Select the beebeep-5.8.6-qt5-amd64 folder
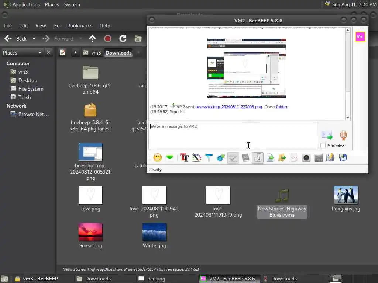Viewport: 378px width, 283px height. tap(90, 80)
